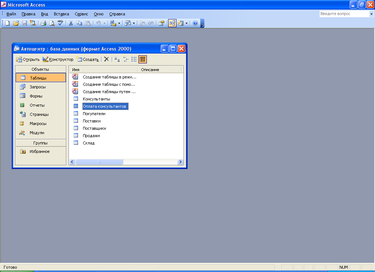The image size is (375, 272).
Task: Click the Объекты bar header
Action: point(41,69)
